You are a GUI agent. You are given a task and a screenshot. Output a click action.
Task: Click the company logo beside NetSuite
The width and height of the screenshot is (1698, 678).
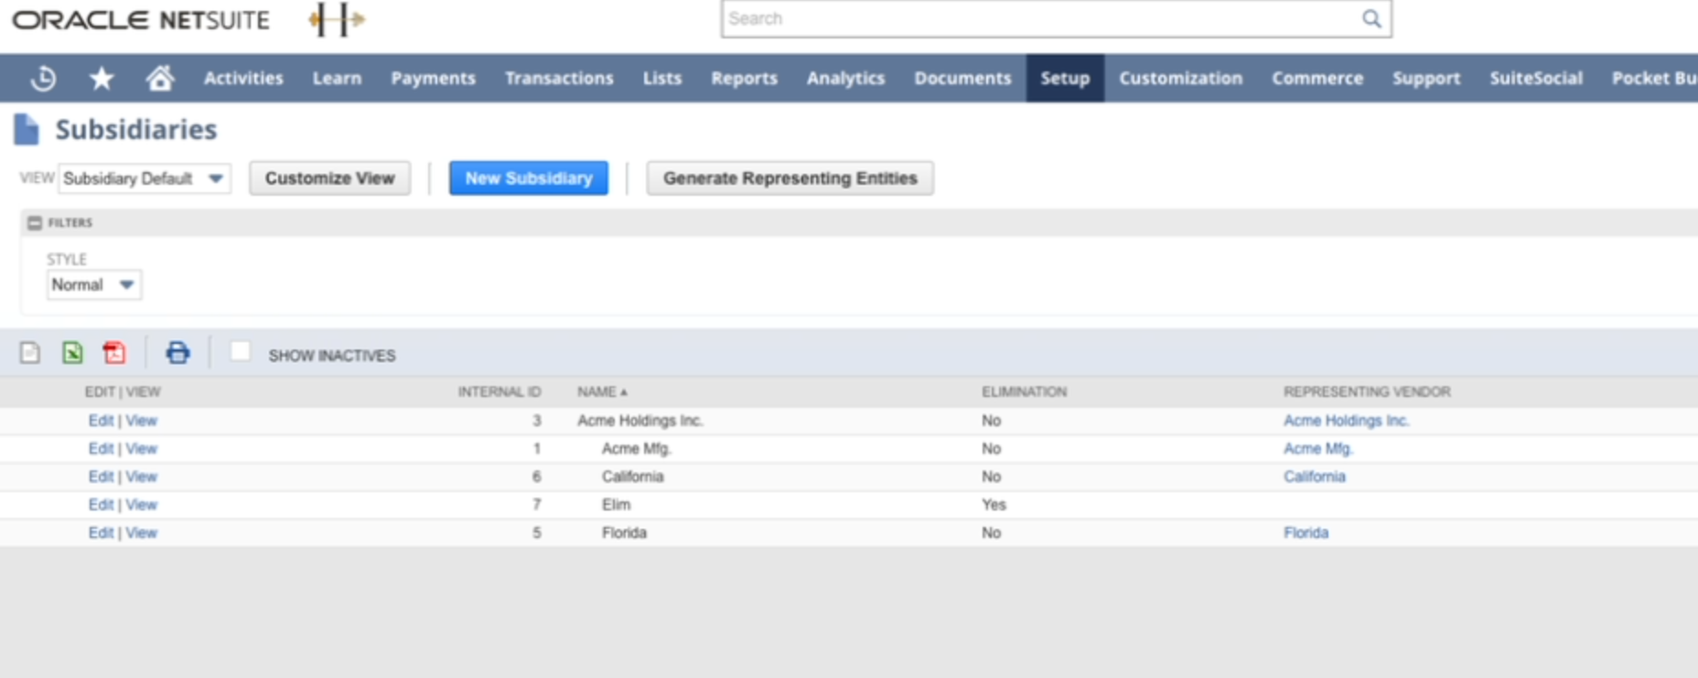pyautogui.click(x=337, y=19)
